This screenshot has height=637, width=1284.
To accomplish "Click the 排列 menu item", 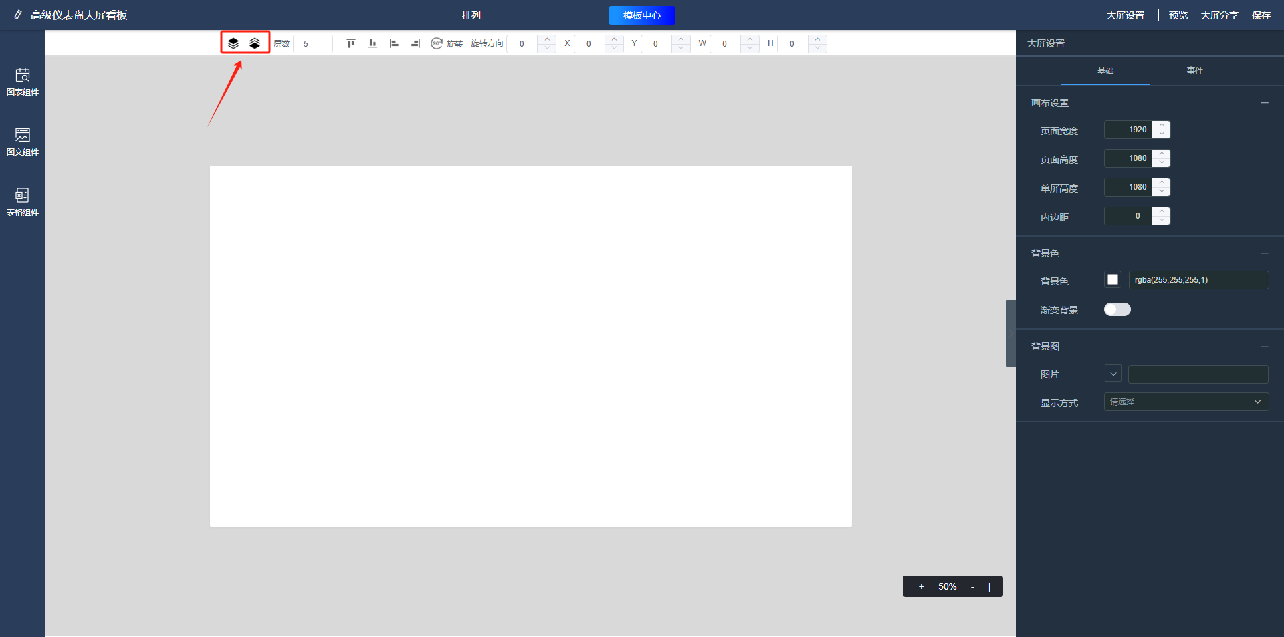I will click(471, 15).
